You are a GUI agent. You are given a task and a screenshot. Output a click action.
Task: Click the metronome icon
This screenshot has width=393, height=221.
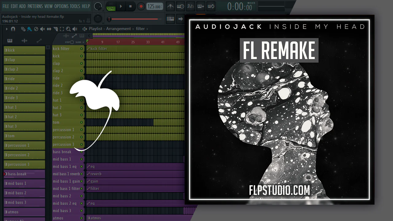170,6
